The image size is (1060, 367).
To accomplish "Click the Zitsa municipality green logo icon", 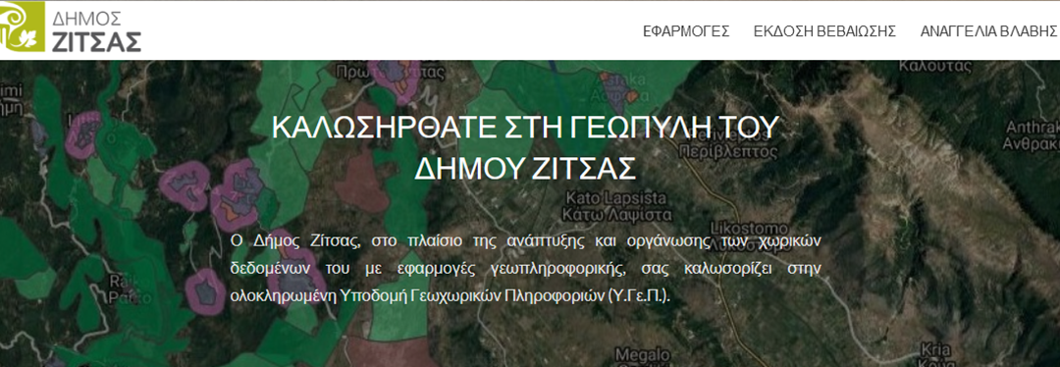I will 23,27.
